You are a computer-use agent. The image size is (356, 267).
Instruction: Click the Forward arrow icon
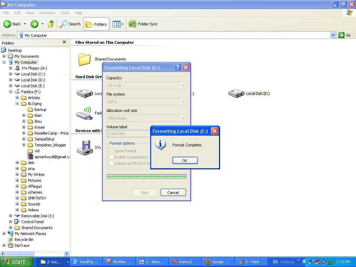(x=34, y=24)
